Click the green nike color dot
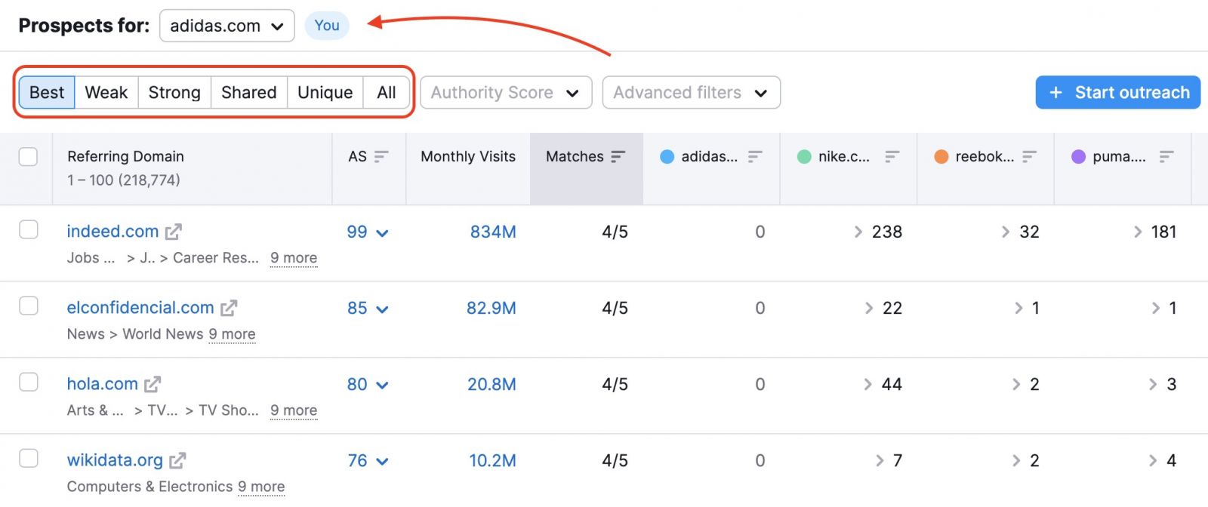Image resolution: width=1208 pixels, height=507 pixels. (x=804, y=156)
